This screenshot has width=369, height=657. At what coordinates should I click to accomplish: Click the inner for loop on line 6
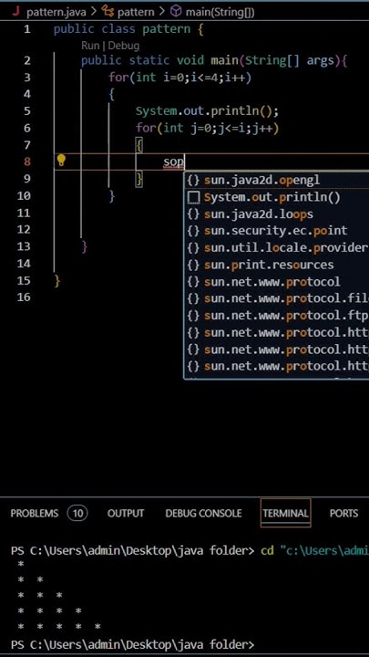207,129
